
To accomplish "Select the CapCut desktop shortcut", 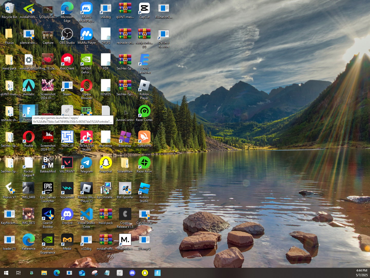I will coord(144,10).
